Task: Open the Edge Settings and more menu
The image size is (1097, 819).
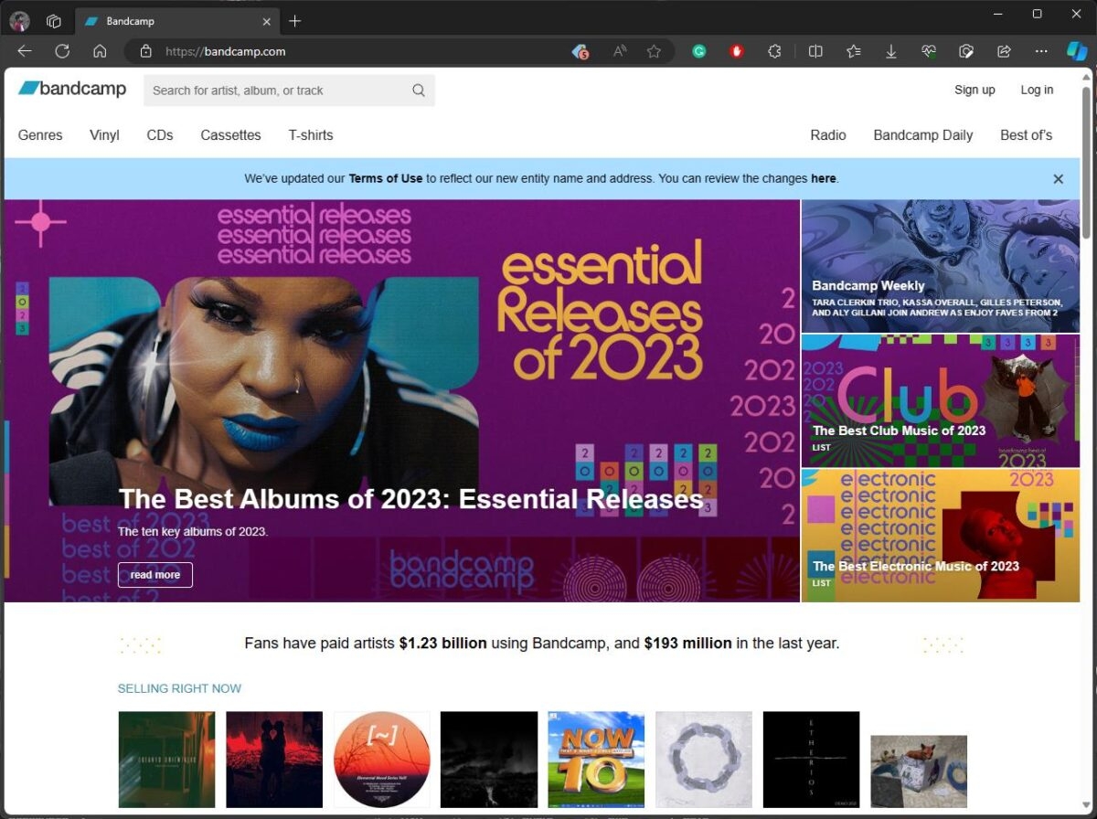Action: click(x=1041, y=51)
